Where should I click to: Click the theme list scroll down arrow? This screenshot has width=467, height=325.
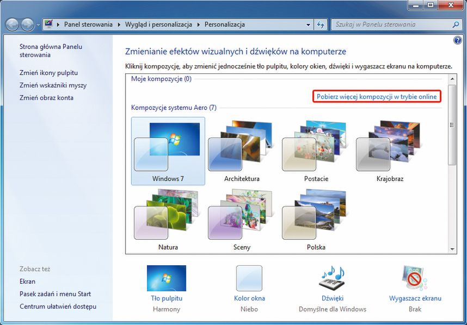(452, 249)
